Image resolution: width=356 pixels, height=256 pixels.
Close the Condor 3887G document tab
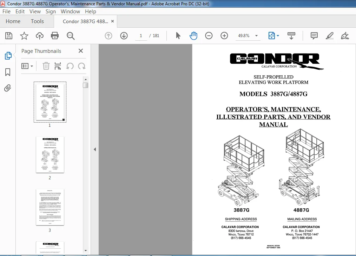tap(112, 21)
